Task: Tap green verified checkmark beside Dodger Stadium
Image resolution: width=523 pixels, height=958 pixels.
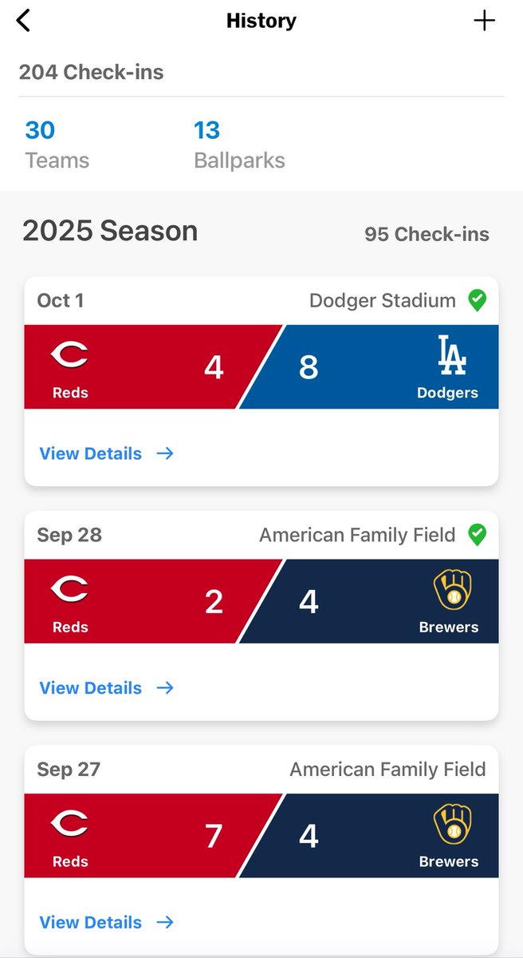Action: pyautogui.click(x=477, y=301)
